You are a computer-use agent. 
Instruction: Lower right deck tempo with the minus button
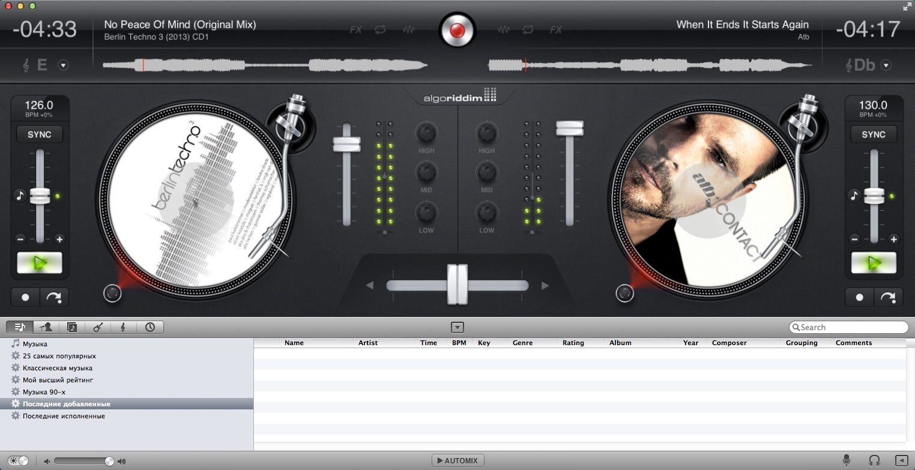(x=855, y=240)
